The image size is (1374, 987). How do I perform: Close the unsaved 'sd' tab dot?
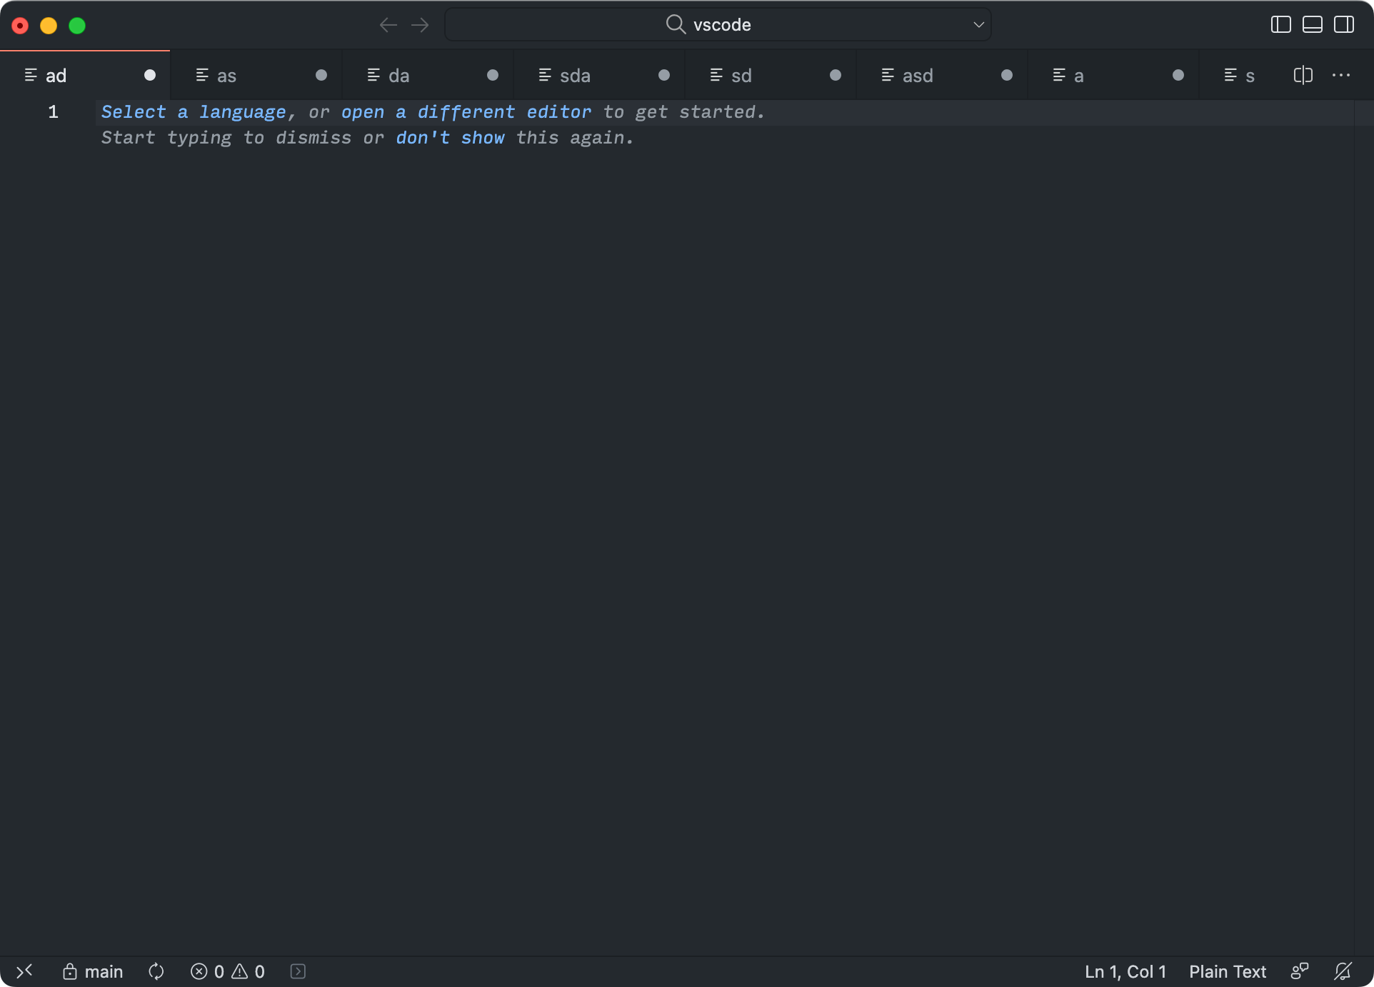pos(835,75)
